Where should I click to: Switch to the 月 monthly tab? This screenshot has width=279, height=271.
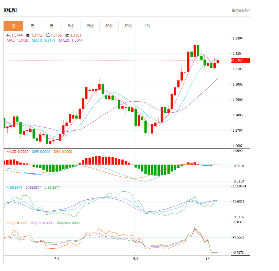[52, 26]
